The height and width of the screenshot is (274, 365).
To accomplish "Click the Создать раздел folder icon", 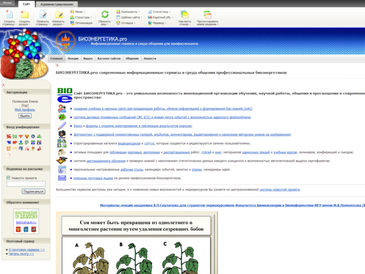I will [x=24, y=14].
